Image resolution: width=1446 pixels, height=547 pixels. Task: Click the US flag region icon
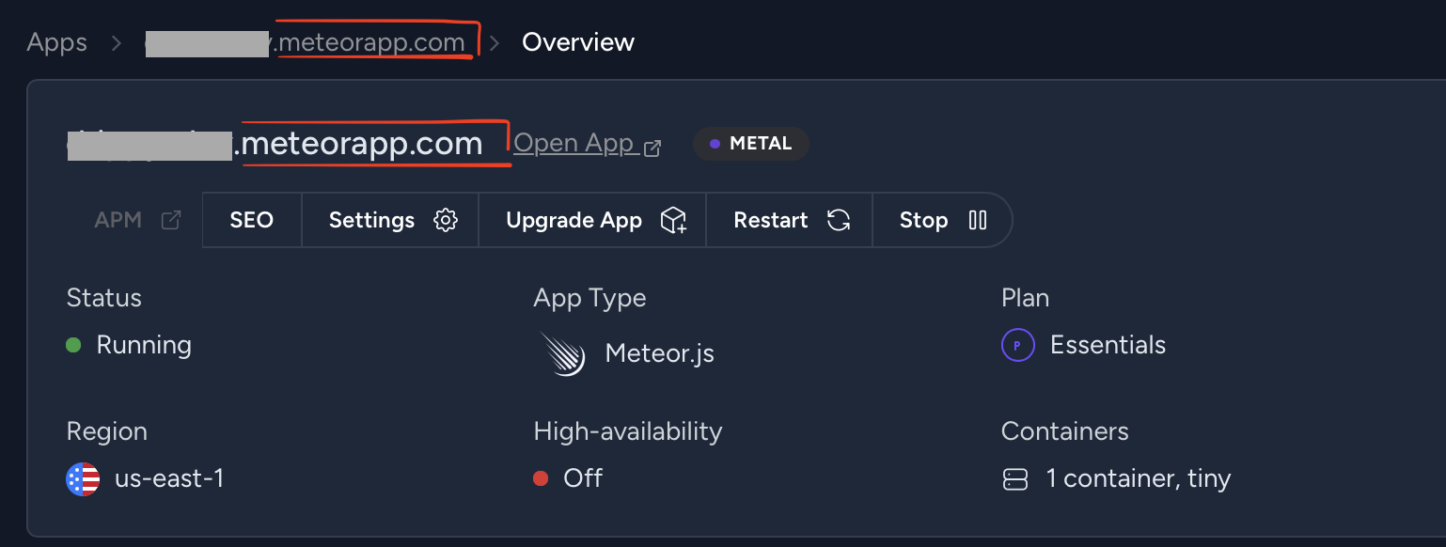pyautogui.click(x=83, y=479)
